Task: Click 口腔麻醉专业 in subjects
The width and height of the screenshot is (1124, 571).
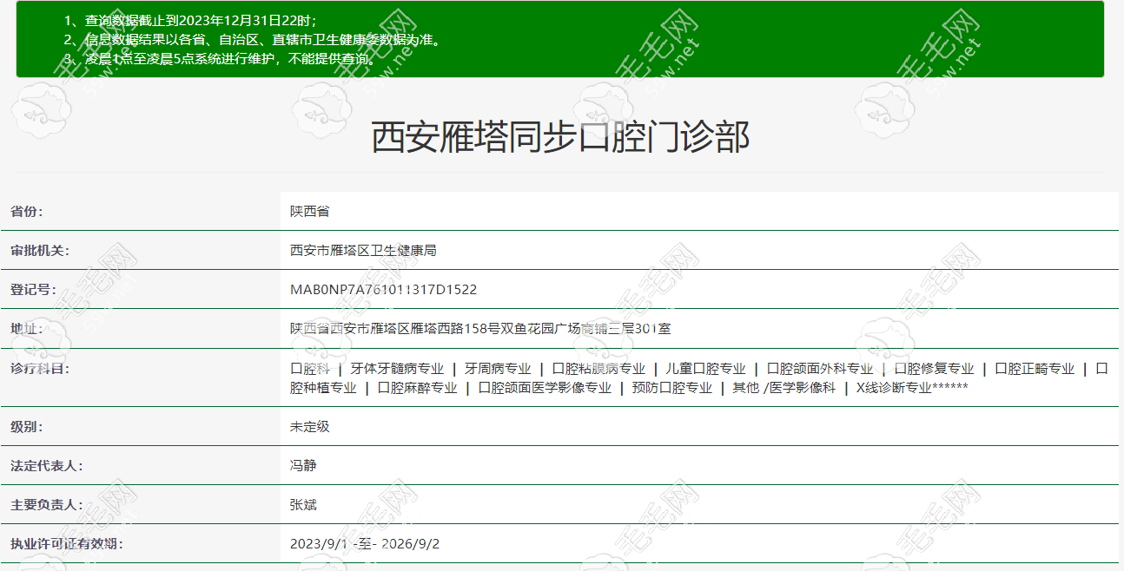Action: click(x=418, y=388)
